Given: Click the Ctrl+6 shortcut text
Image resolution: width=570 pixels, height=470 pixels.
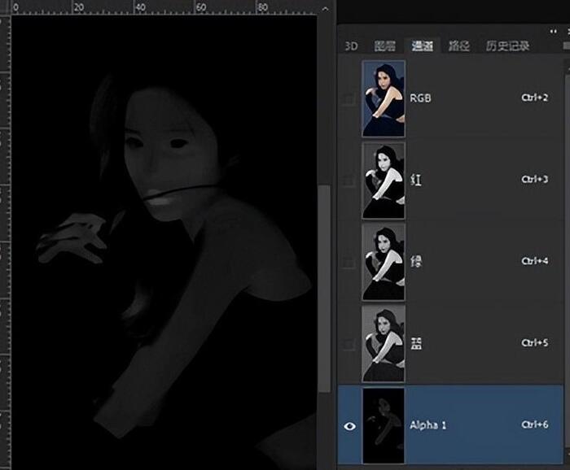Looking at the screenshot, I should pos(534,424).
